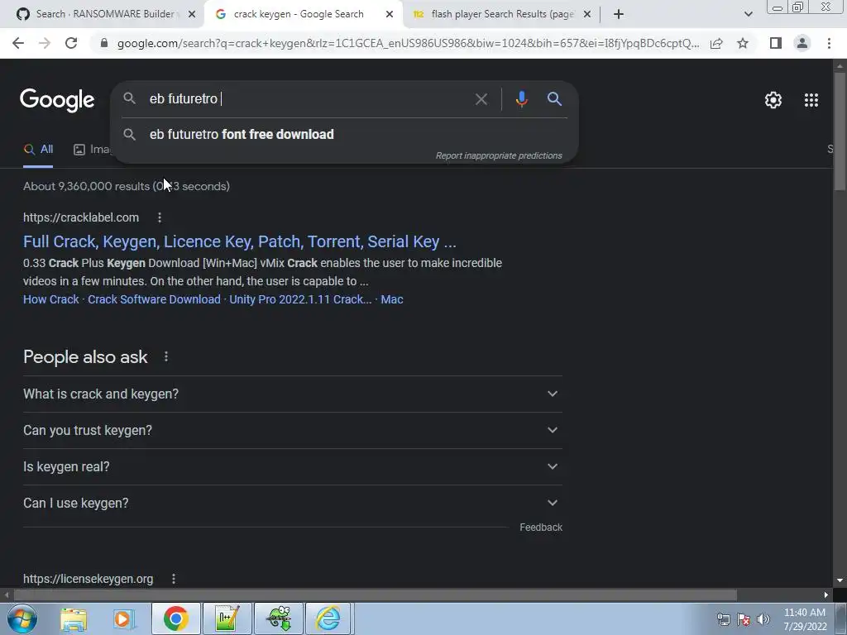847x635 pixels.
Task: Launch Windows Media Player from the taskbar
Action: (x=124, y=618)
